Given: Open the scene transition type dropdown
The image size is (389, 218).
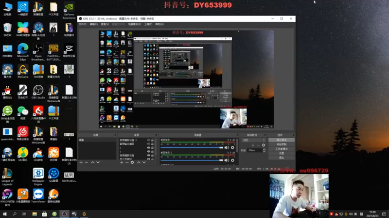Looking at the screenshot, I should [253, 140].
